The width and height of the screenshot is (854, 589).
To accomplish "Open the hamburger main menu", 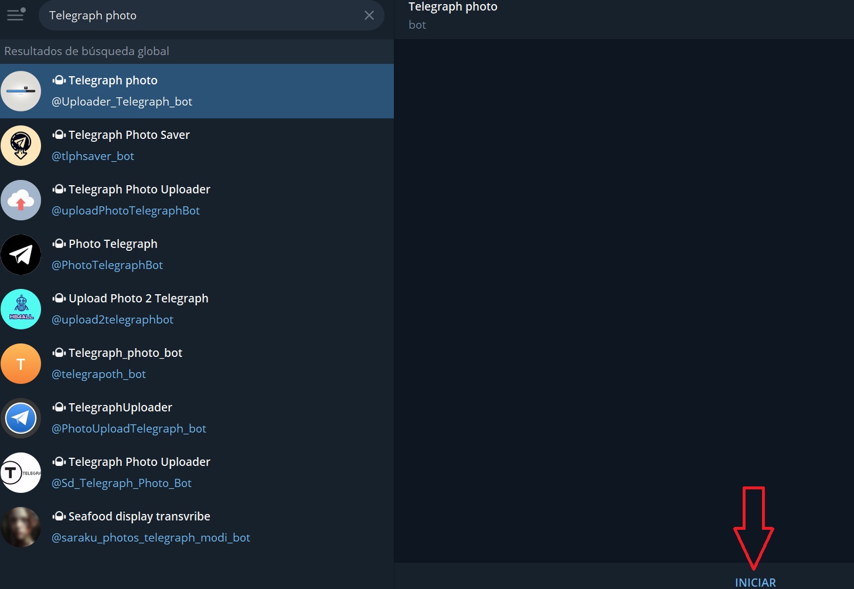I will point(16,15).
